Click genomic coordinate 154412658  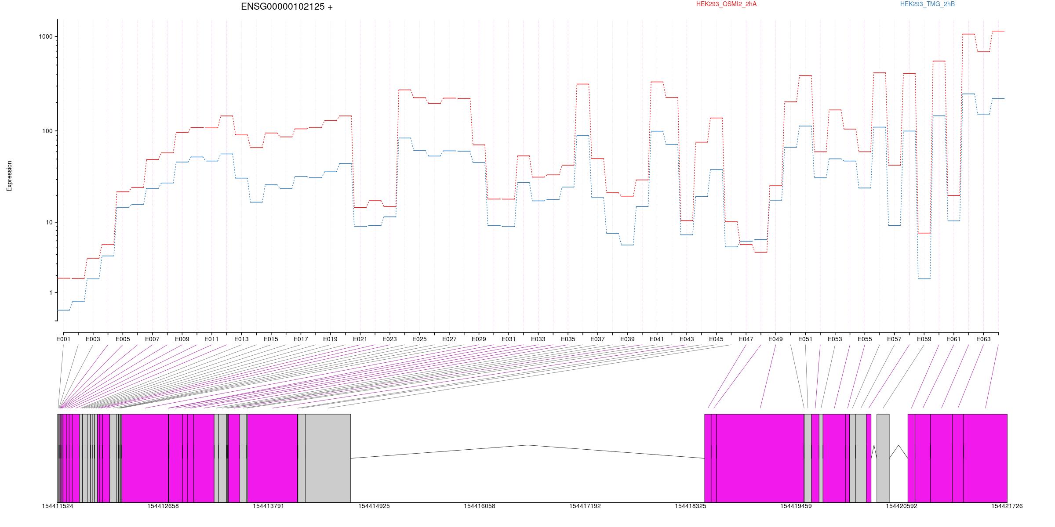point(163,506)
